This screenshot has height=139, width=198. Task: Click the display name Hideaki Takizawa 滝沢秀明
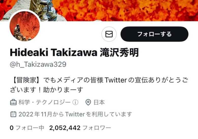pyautogui.click(x=74, y=52)
